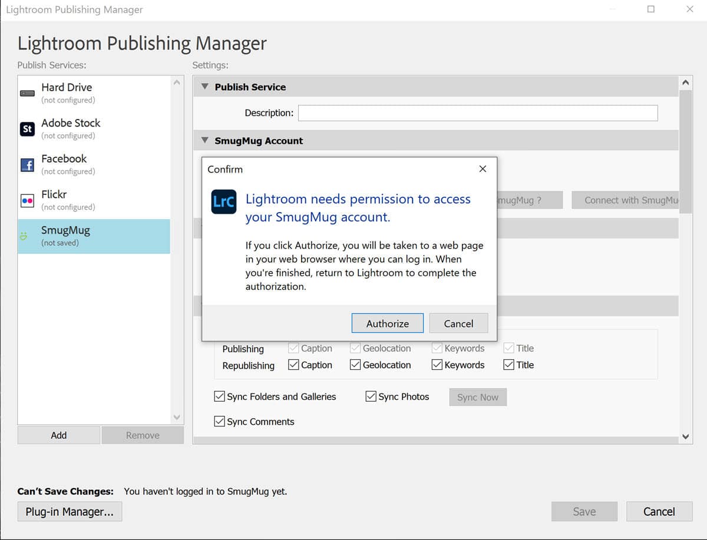Click Cancel in Publishing Manager footer

coord(659,512)
